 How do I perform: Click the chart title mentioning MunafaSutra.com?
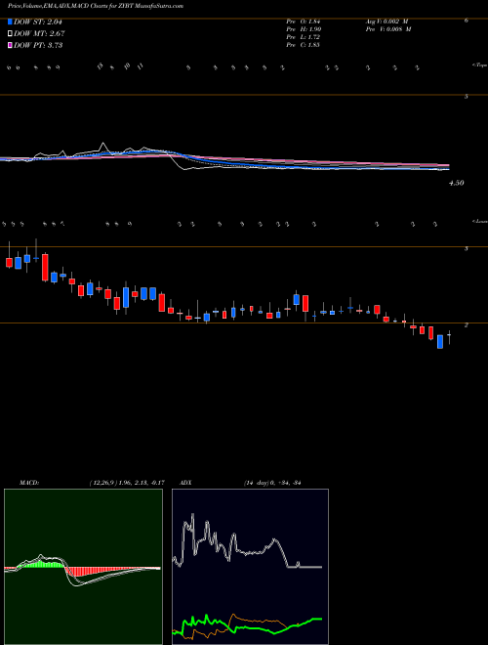pos(96,6)
